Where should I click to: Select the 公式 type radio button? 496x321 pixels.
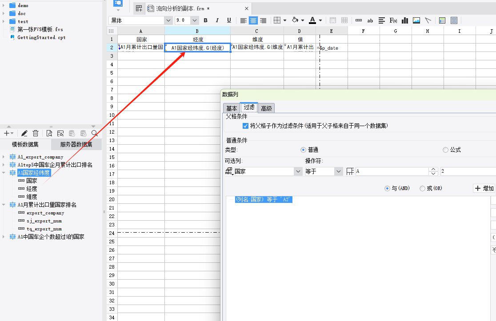(x=445, y=150)
